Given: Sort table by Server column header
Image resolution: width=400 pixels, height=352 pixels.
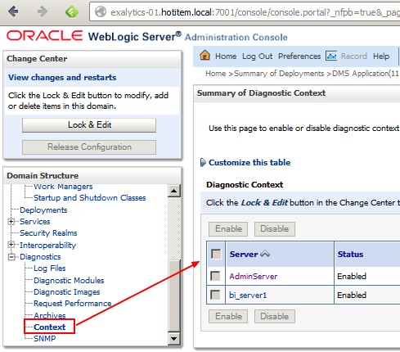Looking at the screenshot, I should (x=244, y=255).
